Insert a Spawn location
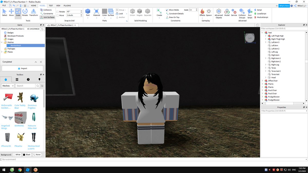 209,13
